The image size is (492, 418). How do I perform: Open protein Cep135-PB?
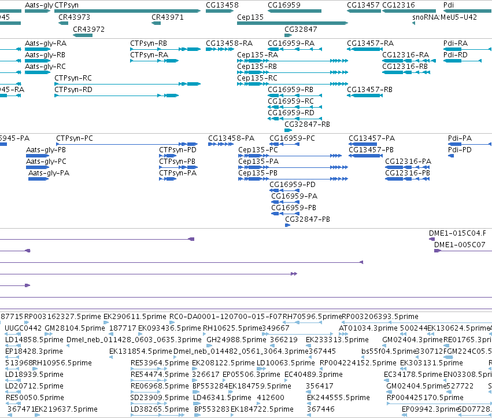click(293, 179)
